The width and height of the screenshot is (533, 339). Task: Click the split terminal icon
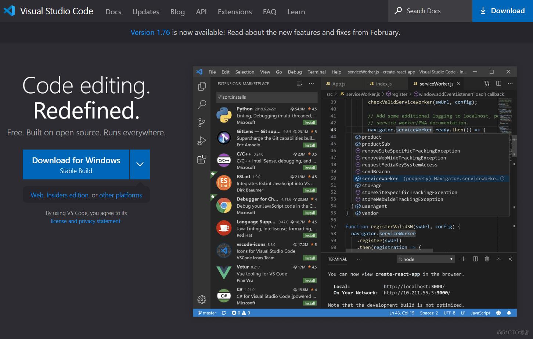(x=475, y=259)
